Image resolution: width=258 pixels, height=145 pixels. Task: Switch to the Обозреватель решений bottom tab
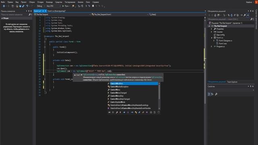click(x=216, y=82)
